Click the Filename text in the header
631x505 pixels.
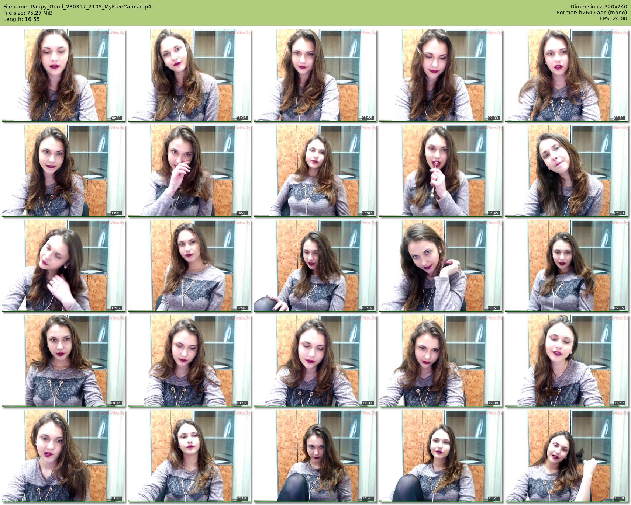[x=77, y=7]
